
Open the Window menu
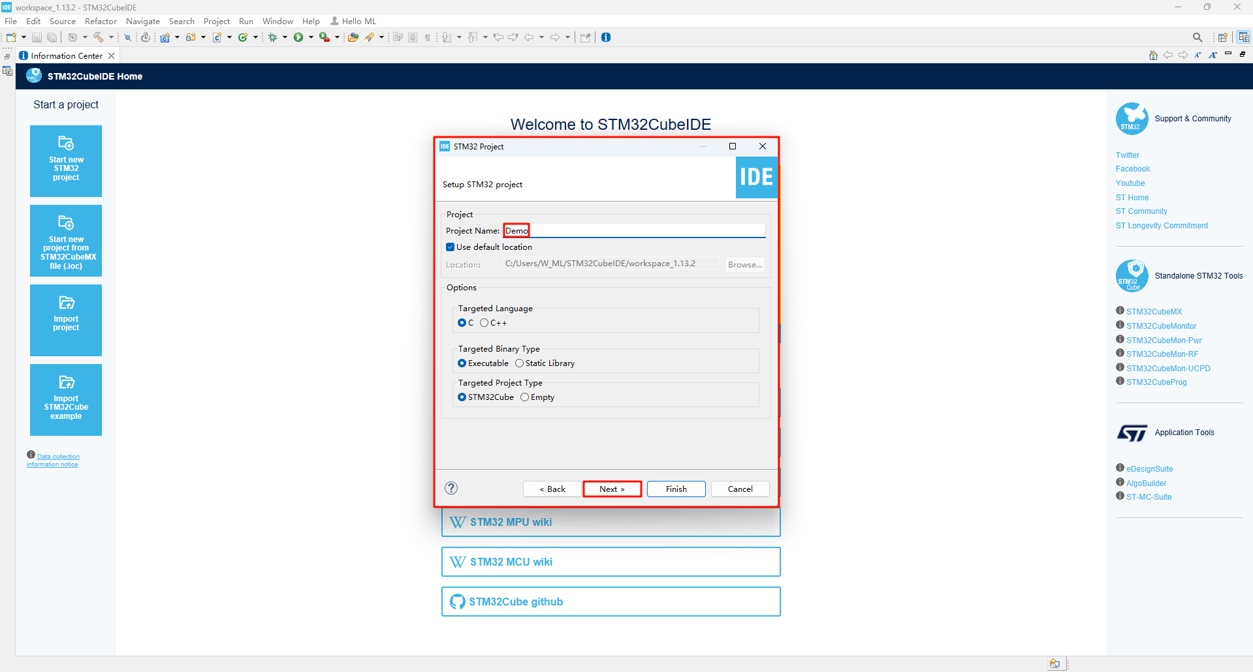pos(278,21)
